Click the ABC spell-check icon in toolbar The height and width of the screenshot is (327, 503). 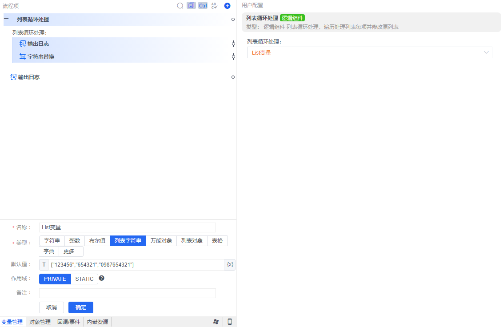[214, 5]
